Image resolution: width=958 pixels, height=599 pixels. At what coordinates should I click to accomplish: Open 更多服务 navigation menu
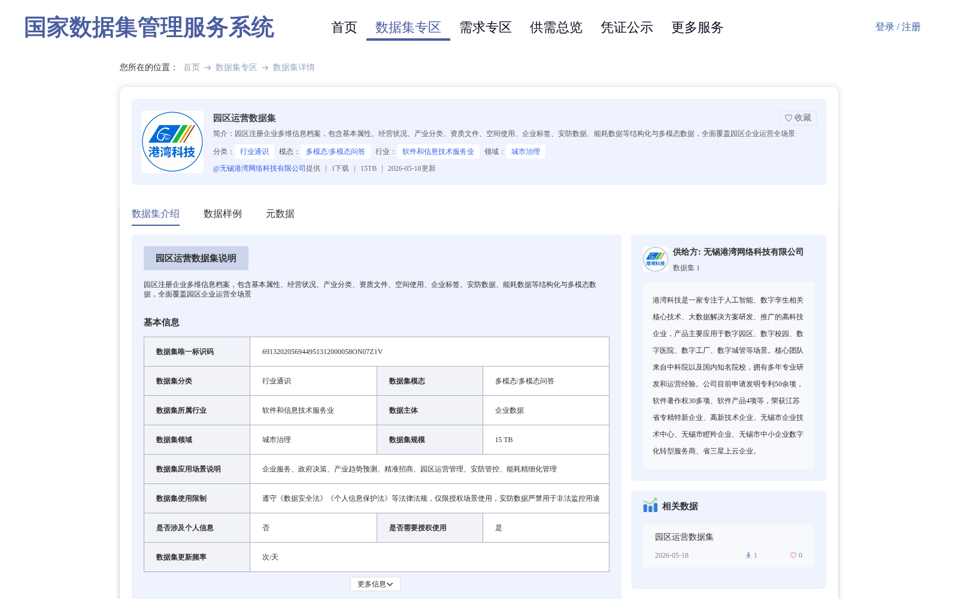click(698, 28)
